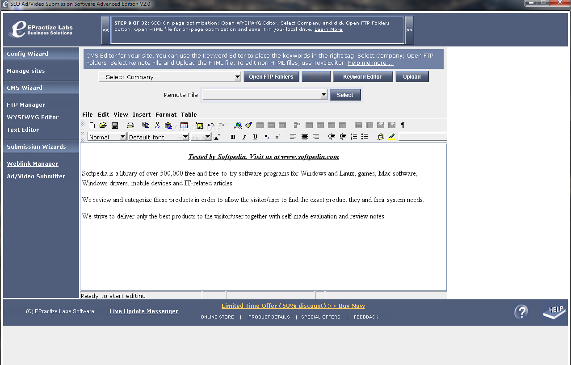This screenshot has width=571, height=365.
Task: Click the Subscript icon
Action: pos(267,137)
